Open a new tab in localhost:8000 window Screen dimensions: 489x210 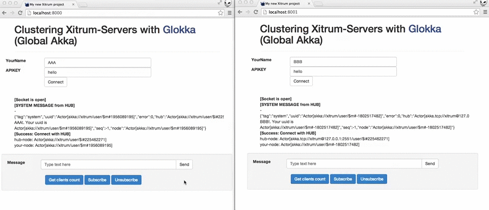[83, 5]
